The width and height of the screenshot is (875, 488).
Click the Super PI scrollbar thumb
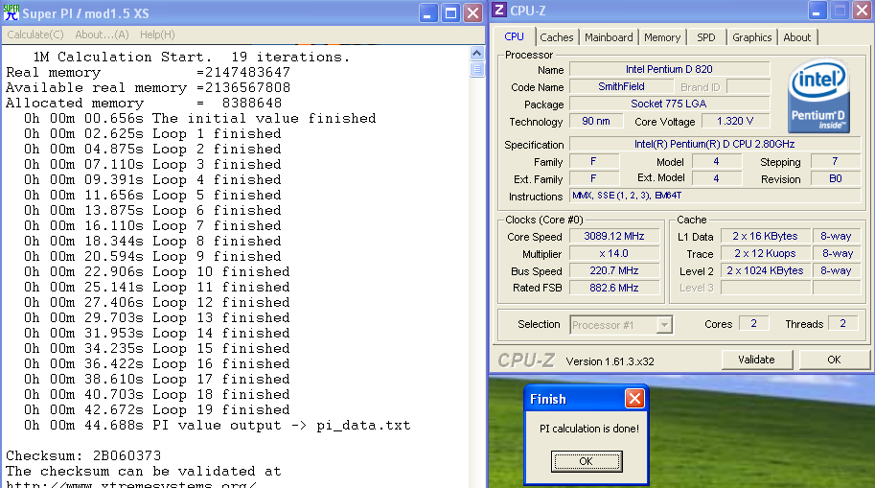point(476,69)
